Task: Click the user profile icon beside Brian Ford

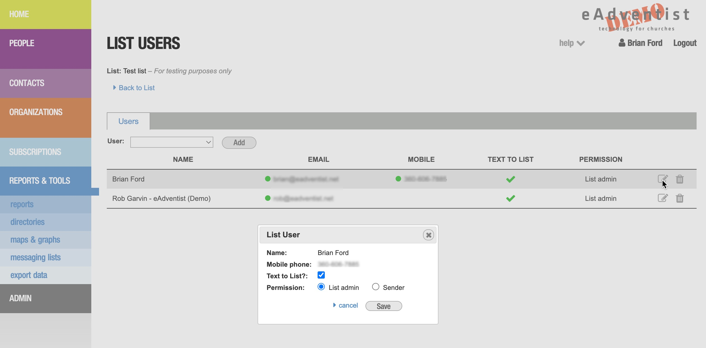Action: point(622,43)
